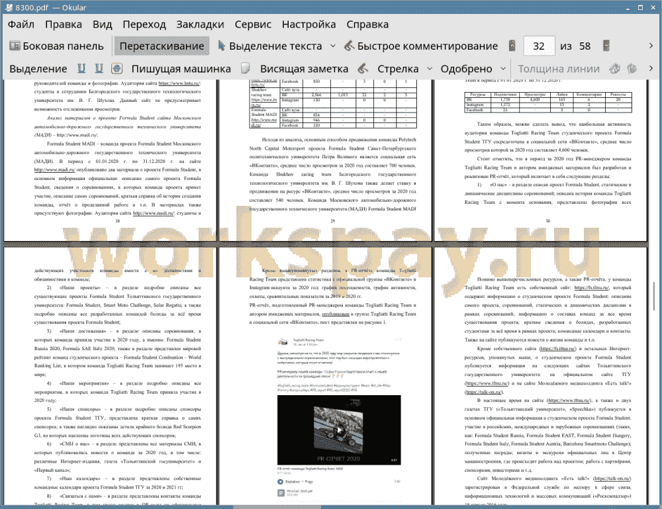
Task: Select the freehand line pen icon
Action: coord(363,68)
